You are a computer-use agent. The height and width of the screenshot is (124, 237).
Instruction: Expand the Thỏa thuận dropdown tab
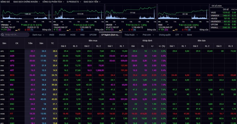point(131,35)
